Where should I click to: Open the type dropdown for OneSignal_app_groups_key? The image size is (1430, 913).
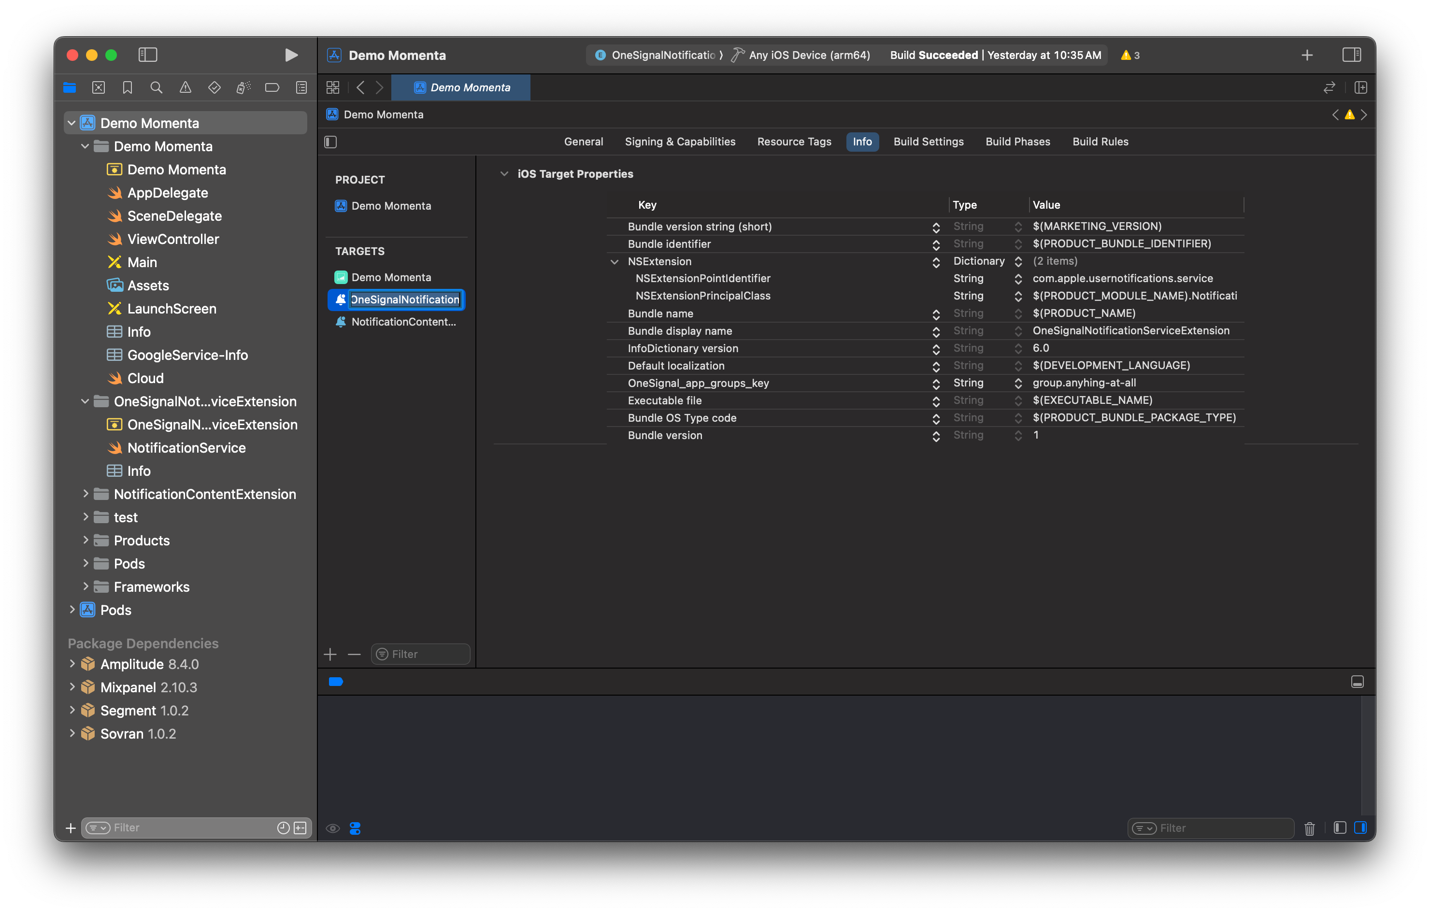[1018, 383]
